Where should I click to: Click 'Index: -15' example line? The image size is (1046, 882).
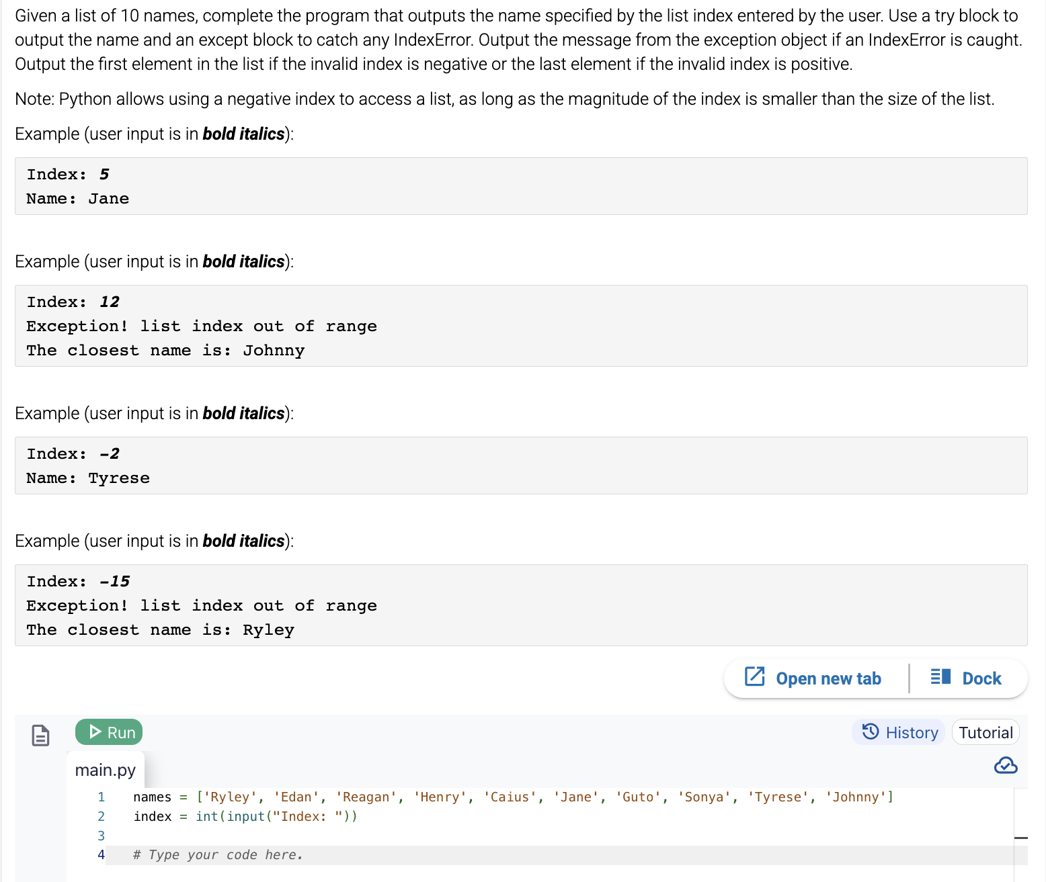pos(79,582)
